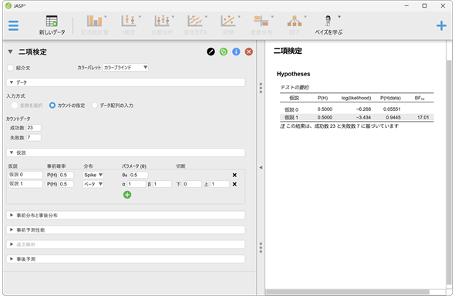Open the ベータ distribution dropdown for 仮説 1
Viewport: 455px width, 298px height.
93,184
